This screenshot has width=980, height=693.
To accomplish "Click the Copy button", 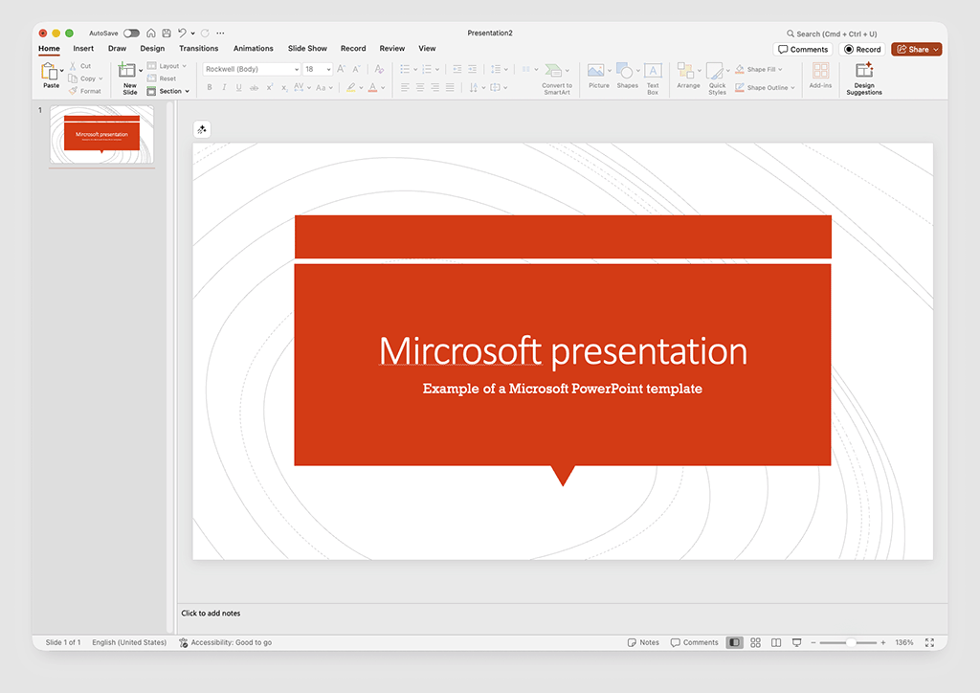I will point(85,78).
